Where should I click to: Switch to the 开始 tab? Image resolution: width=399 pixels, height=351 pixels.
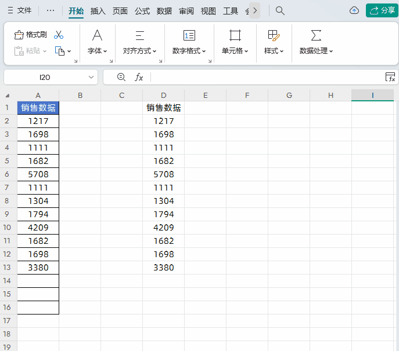(76, 11)
